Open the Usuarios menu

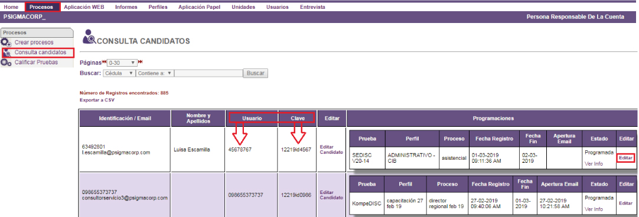277,7
